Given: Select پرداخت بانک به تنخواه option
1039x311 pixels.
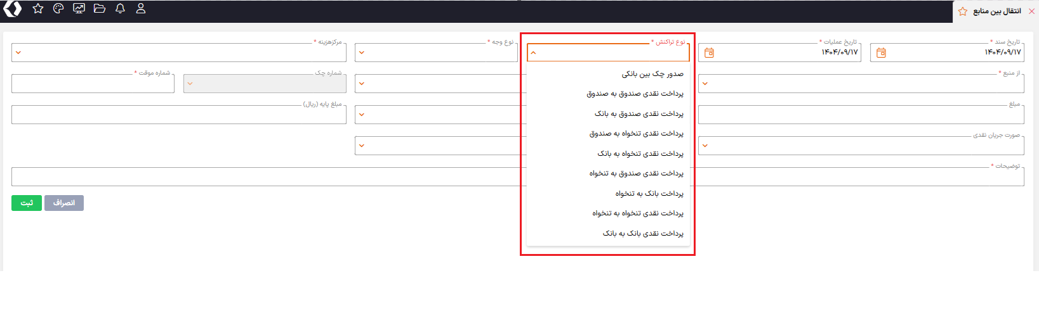Looking at the screenshot, I should 649,194.
